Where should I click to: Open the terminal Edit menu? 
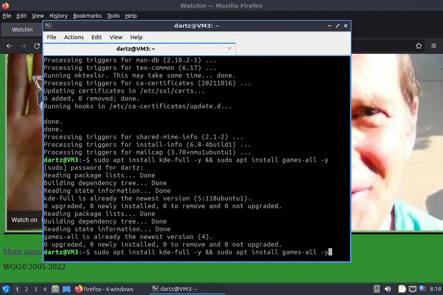click(97, 37)
